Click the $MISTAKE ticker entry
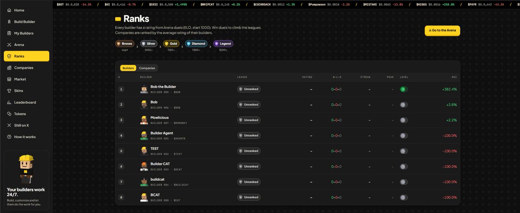The image size is (520, 213). click(383, 3)
